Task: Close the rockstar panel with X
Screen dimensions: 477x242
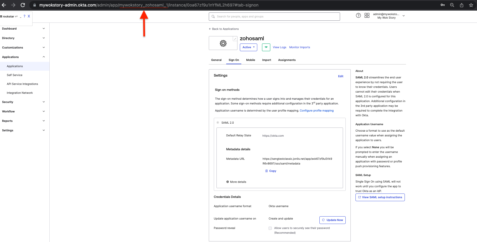Action: (29, 17)
